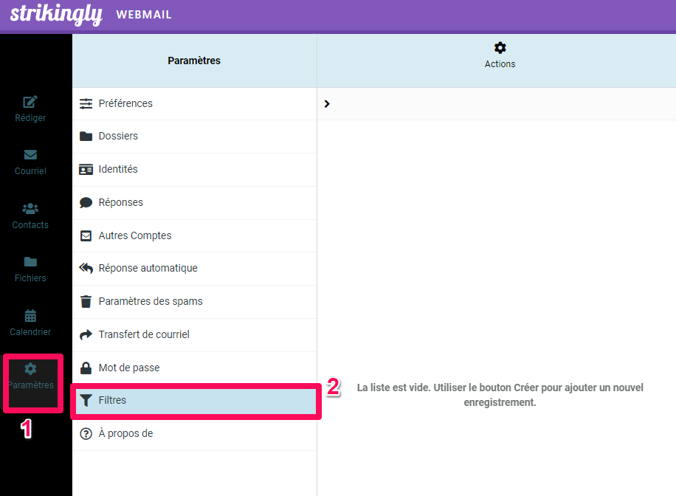This screenshot has width=676, height=496.
Task: Click the Paramètres des spams trash icon
Action: pyautogui.click(x=86, y=301)
